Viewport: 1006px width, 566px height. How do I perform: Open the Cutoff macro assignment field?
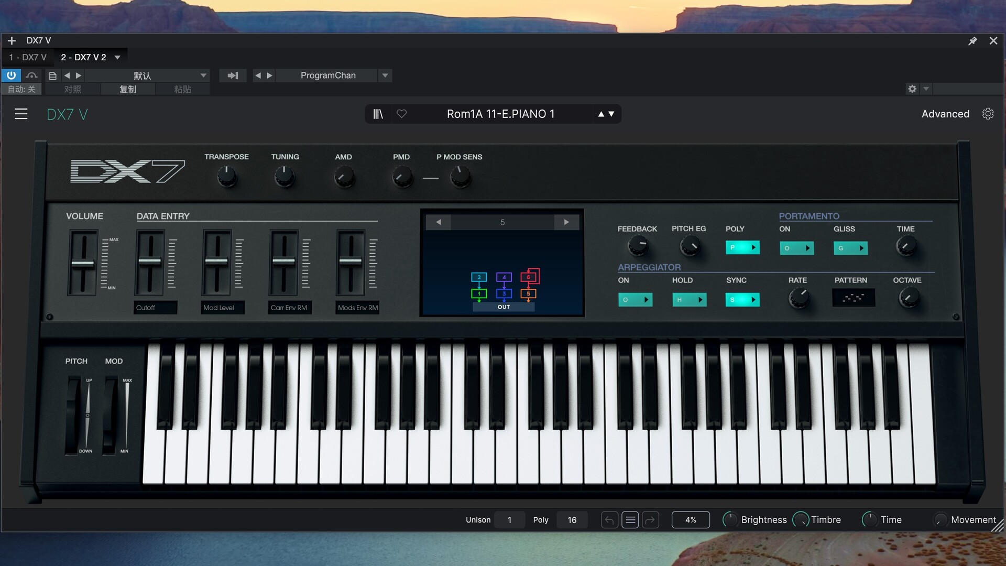point(156,308)
